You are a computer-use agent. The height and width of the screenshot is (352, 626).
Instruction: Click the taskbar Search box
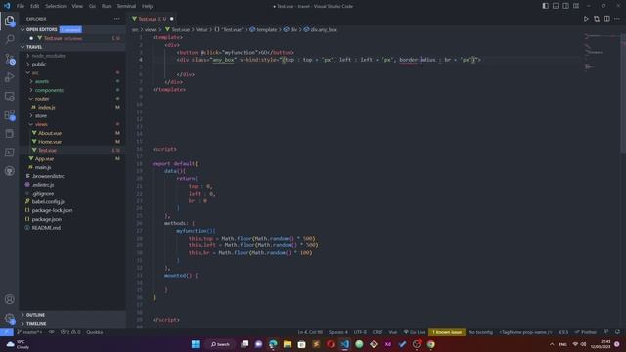tap(220, 344)
